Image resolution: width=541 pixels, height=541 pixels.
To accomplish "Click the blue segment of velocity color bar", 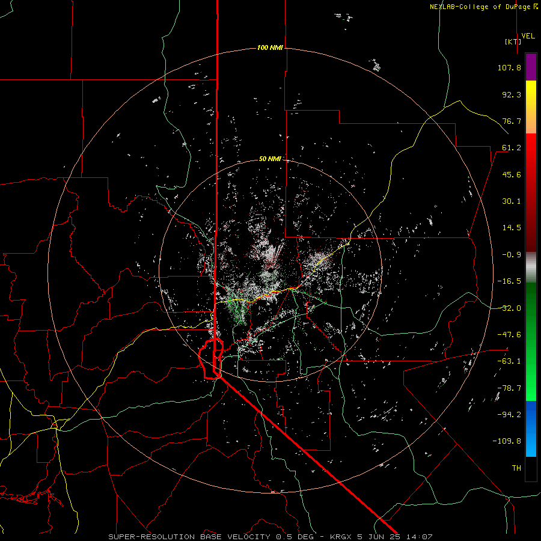I will tap(531, 429).
